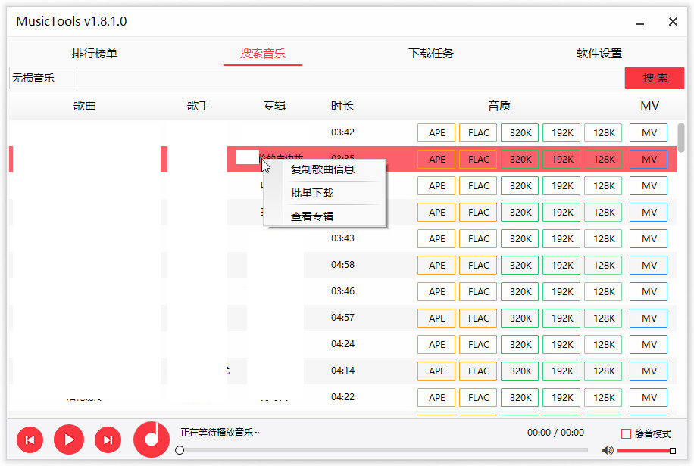Skip to the next track

tap(108, 440)
